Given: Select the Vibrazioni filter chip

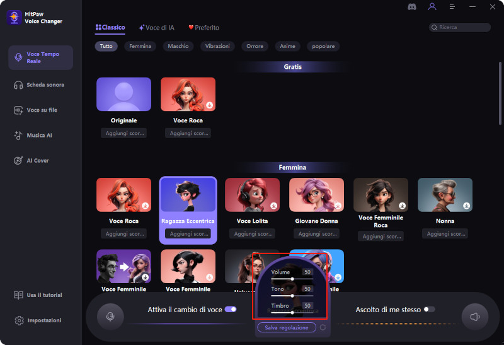Looking at the screenshot, I should 217,46.
